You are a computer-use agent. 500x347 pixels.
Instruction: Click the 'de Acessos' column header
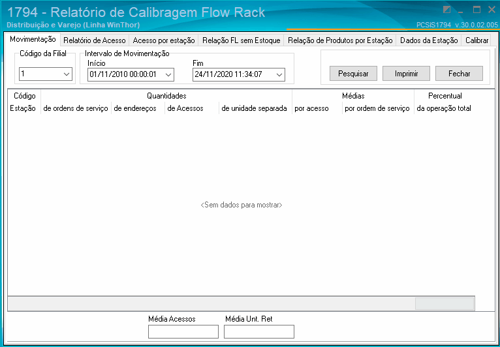(x=192, y=108)
